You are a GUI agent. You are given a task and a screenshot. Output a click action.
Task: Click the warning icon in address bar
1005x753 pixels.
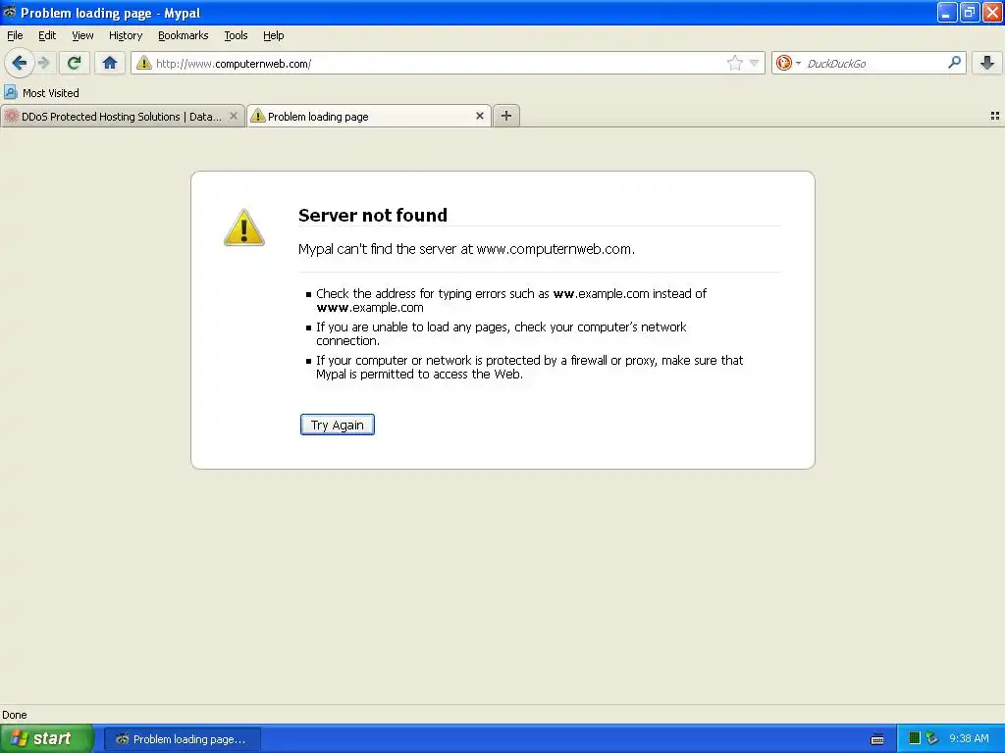pos(143,63)
